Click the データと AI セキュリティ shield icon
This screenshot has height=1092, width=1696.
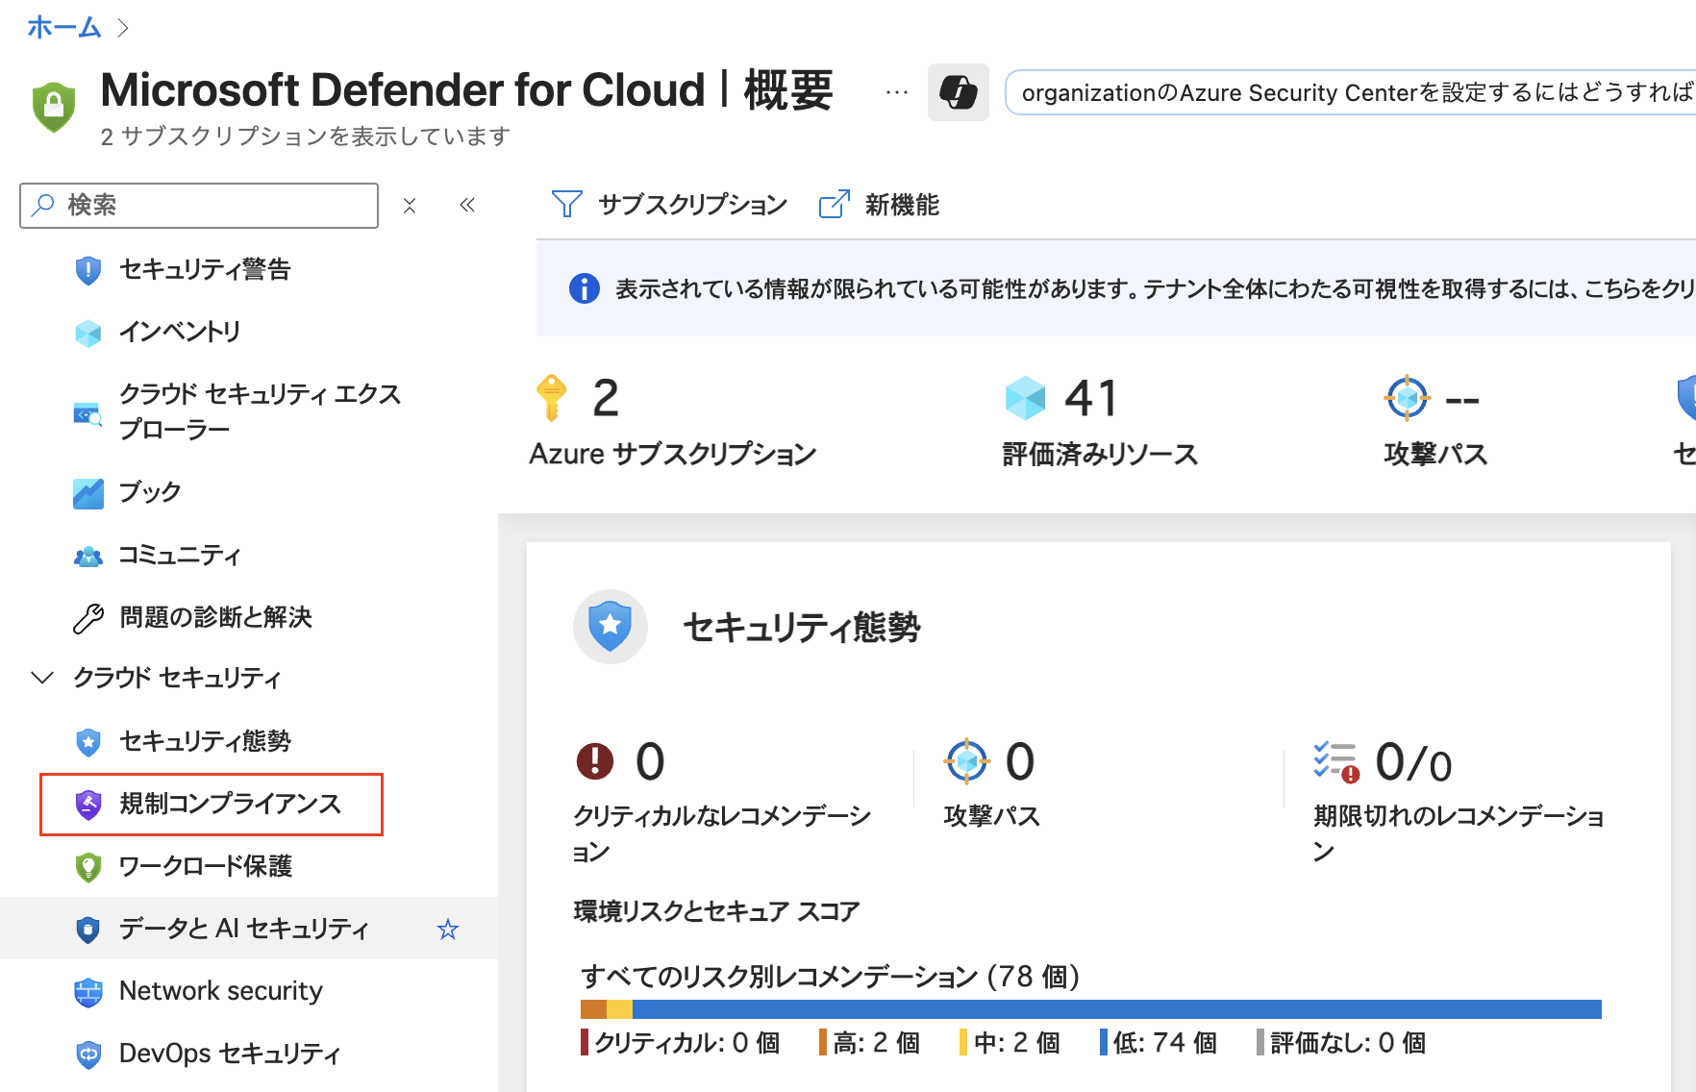pos(88,929)
